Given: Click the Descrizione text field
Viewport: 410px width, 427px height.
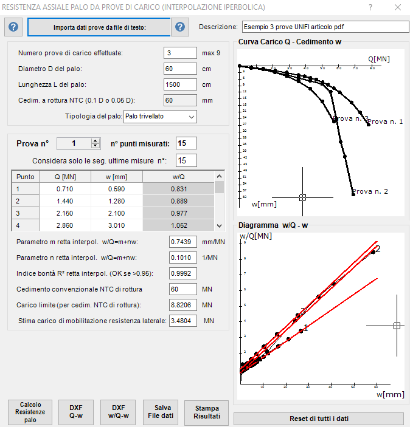Looking at the screenshot, I should (325, 27).
